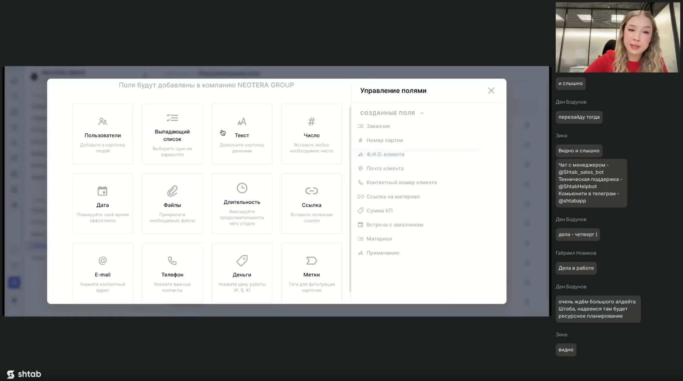Select the Ф.И.О. клиента field entry
Image resolution: width=683 pixels, height=381 pixels.
coord(385,154)
